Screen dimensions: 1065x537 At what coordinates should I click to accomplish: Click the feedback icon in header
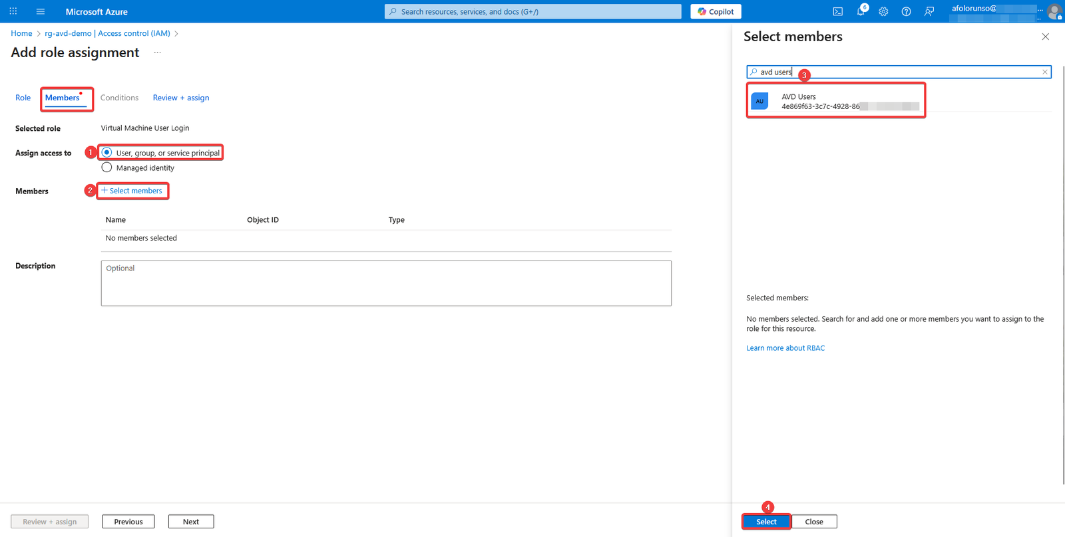coord(929,11)
